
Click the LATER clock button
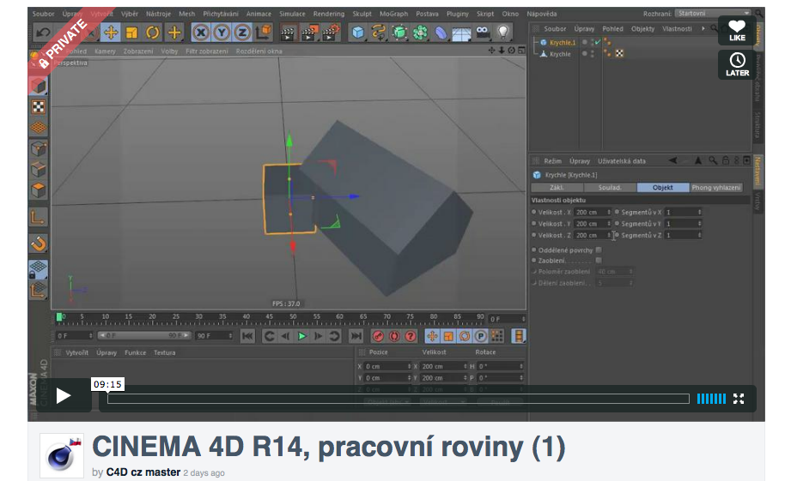tap(737, 64)
